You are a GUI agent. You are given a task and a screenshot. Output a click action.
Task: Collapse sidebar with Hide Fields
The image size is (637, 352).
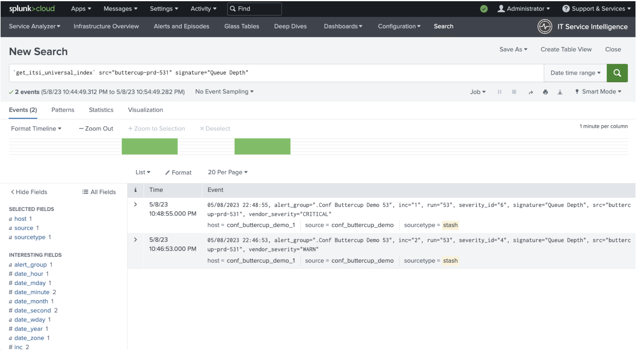(29, 192)
